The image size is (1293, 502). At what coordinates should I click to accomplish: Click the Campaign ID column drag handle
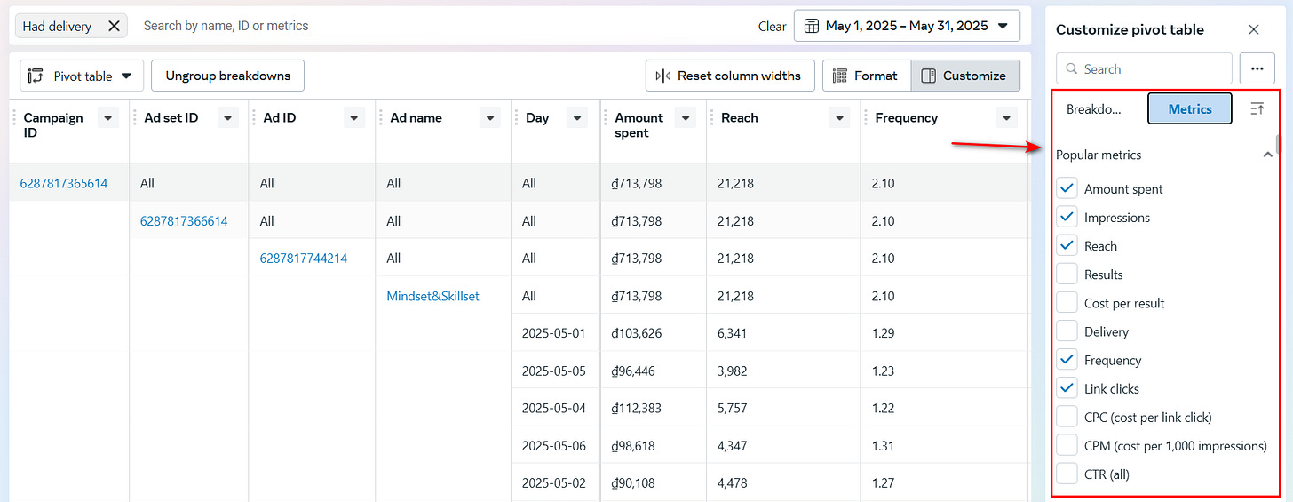tap(15, 117)
